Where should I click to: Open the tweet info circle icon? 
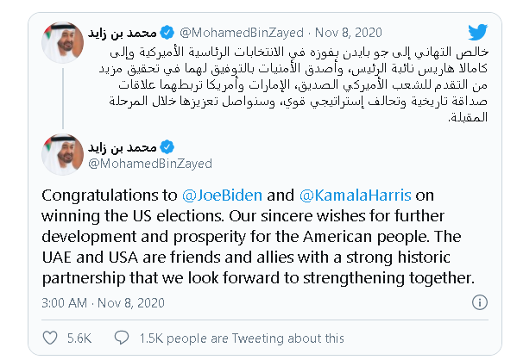click(480, 302)
